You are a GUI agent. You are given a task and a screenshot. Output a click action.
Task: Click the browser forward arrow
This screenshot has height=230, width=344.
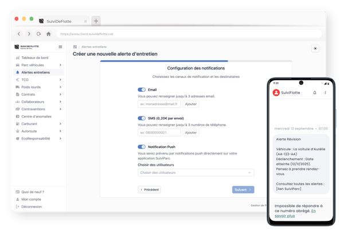point(29,34)
